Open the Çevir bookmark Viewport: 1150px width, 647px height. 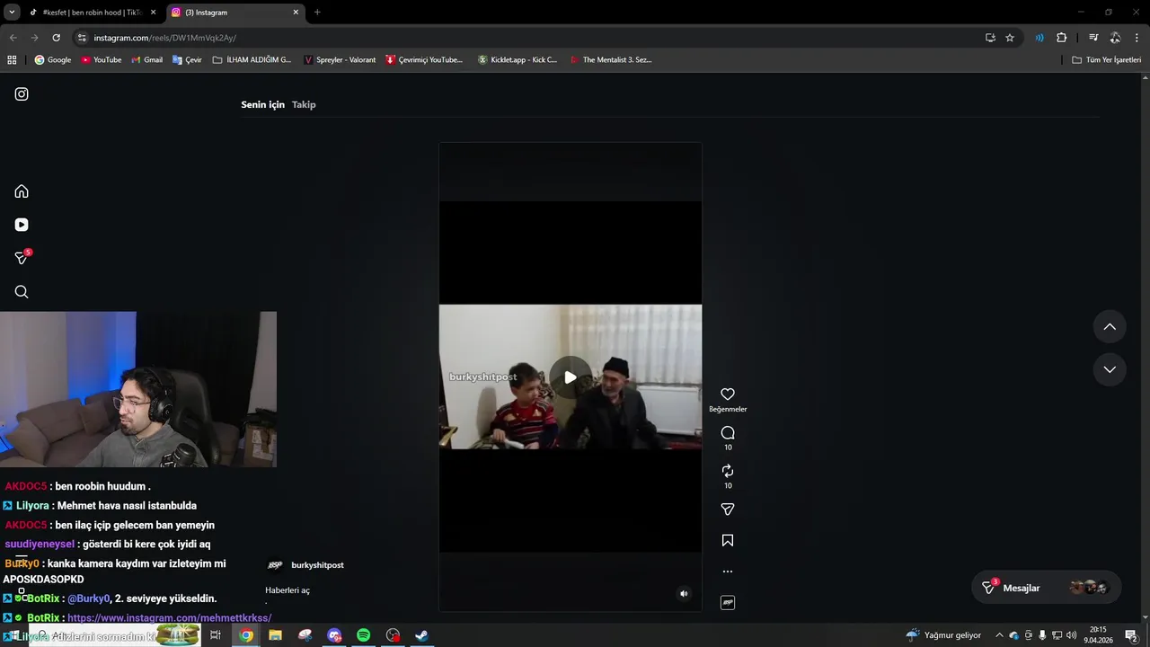[x=187, y=60]
